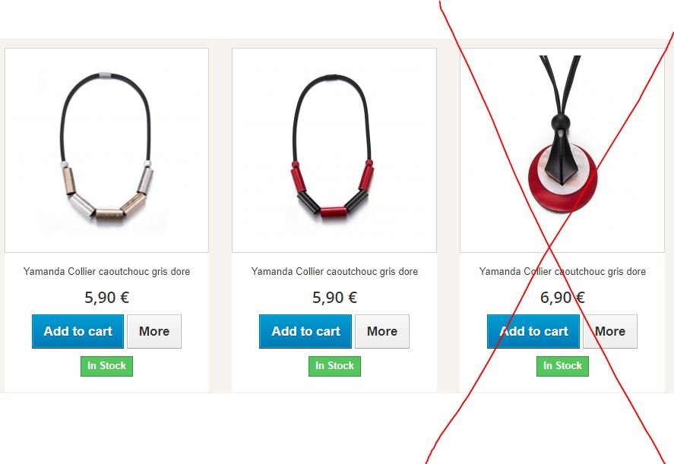Add the red-black tube necklace to cart
Screen dimensions: 674x464
pyautogui.click(x=305, y=331)
